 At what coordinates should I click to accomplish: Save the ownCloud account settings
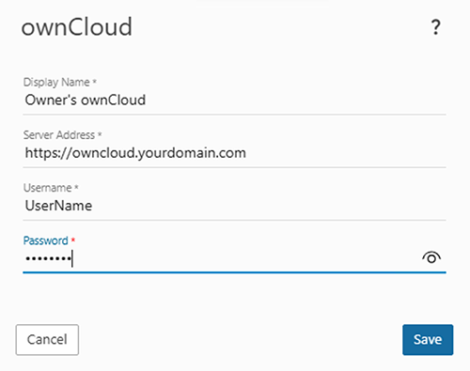click(x=428, y=340)
